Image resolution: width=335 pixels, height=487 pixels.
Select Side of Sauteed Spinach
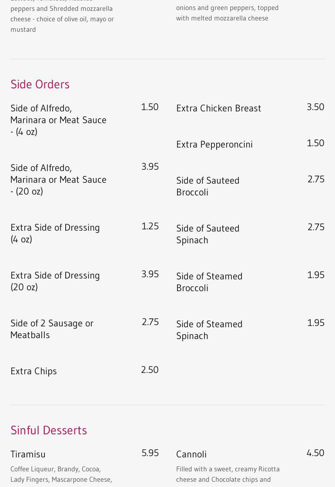tap(208, 234)
